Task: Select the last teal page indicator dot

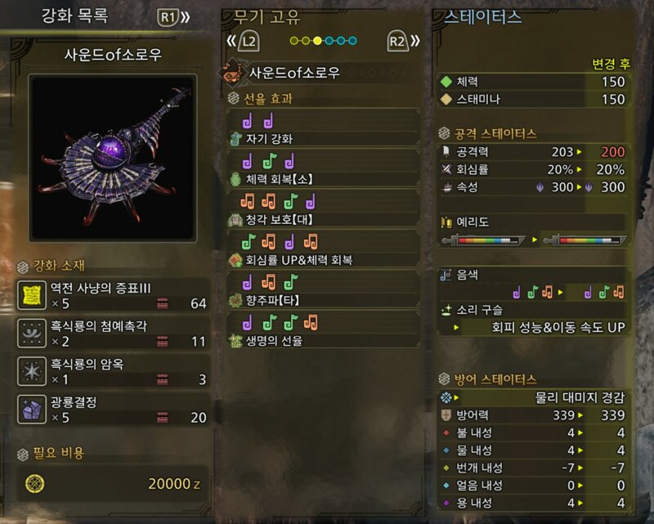Action: click(x=352, y=41)
